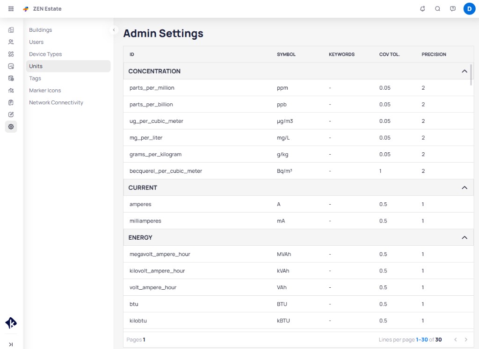The width and height of the screenshot is (479, 349).
Task: Open Marker Icons settings
Action: 45,90
